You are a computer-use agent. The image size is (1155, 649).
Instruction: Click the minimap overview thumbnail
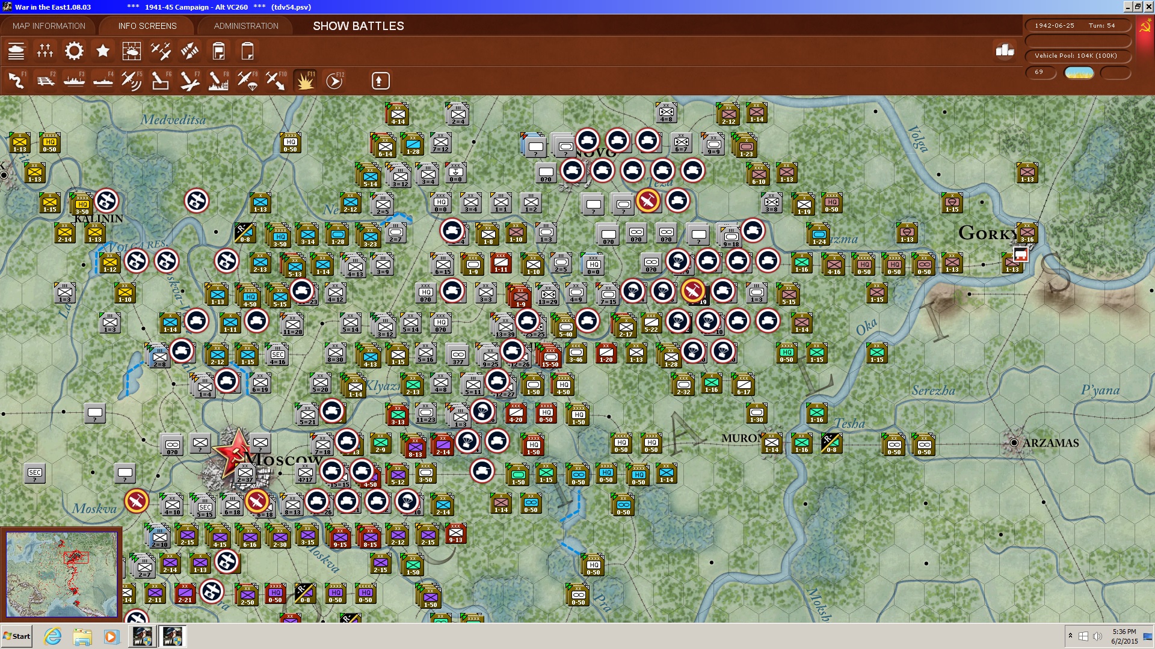click(61, 574)
